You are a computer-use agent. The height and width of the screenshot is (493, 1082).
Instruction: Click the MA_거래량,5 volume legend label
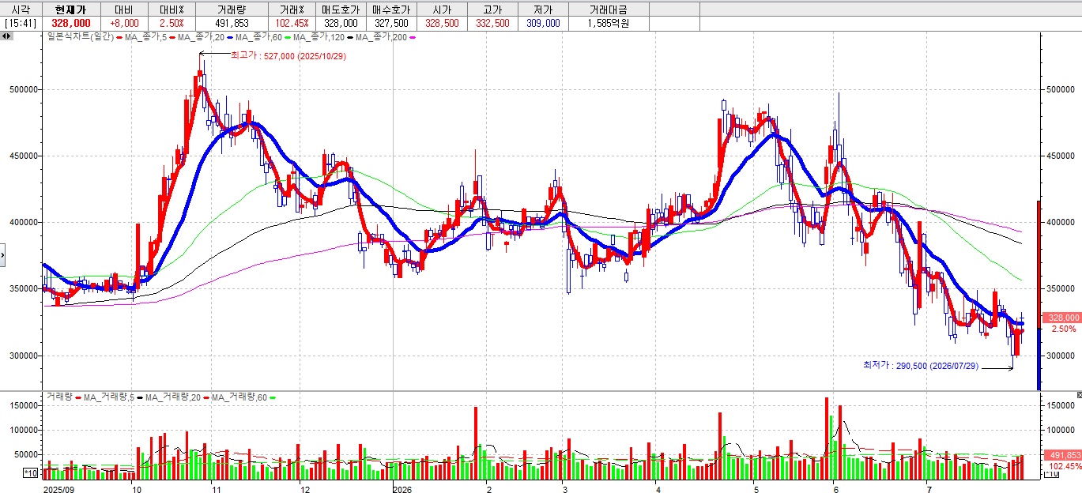click(x=108, y=397)
